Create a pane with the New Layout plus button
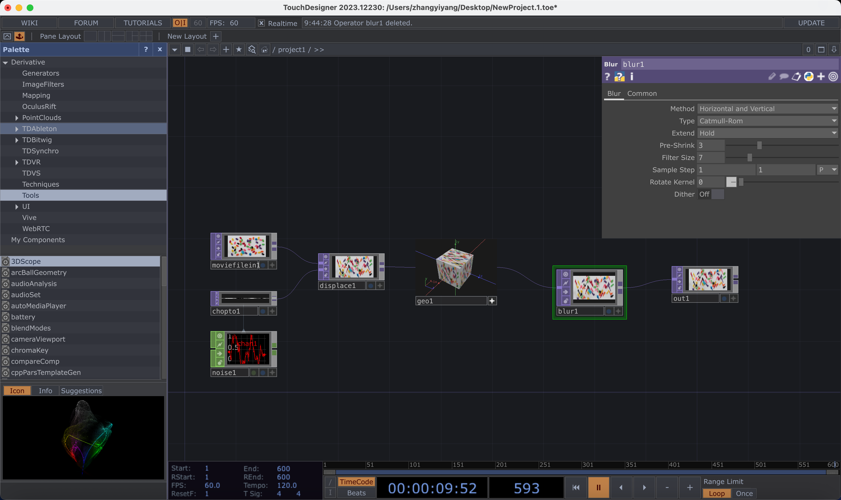Viewport: 841px width, 500px height. pos(216,36)
